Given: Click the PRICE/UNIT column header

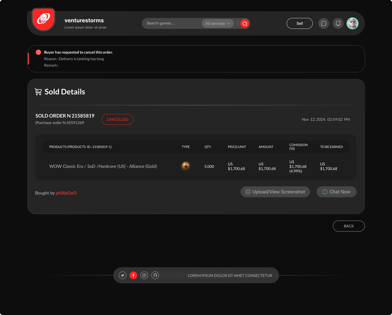Looking at the screenshot, I should coord(237,147).
